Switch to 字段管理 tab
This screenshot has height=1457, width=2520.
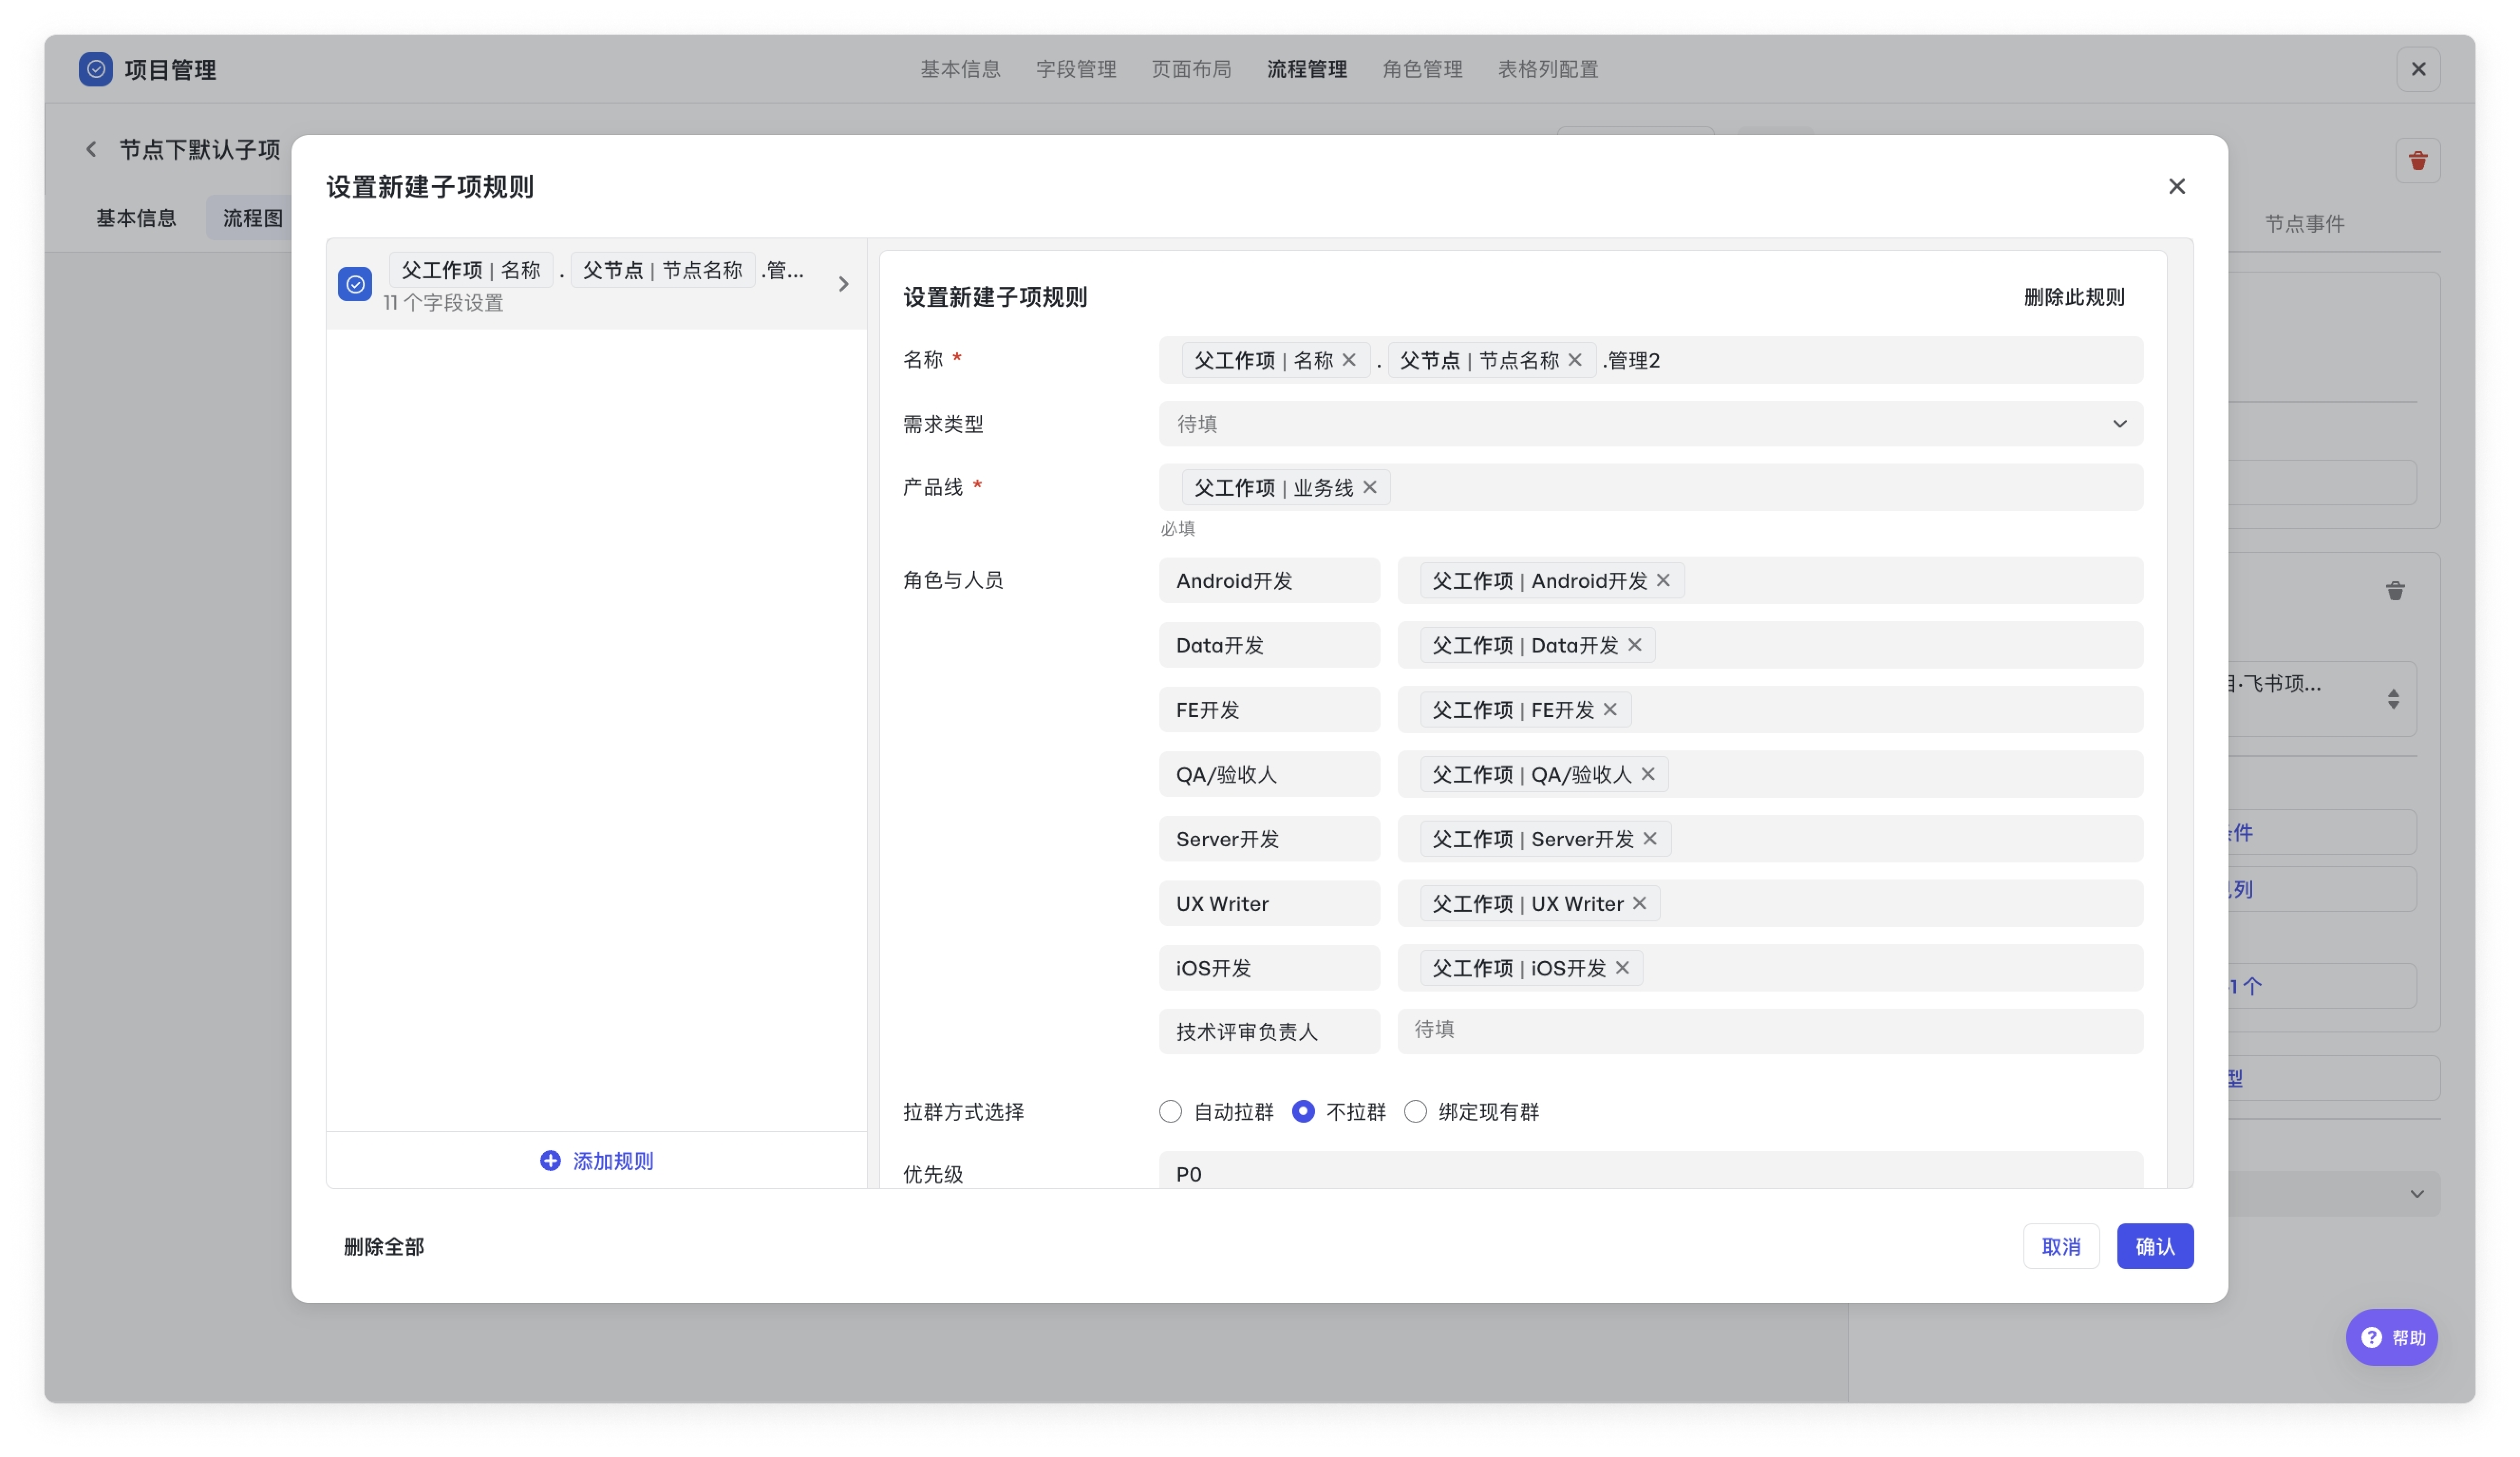(1075, 69)
